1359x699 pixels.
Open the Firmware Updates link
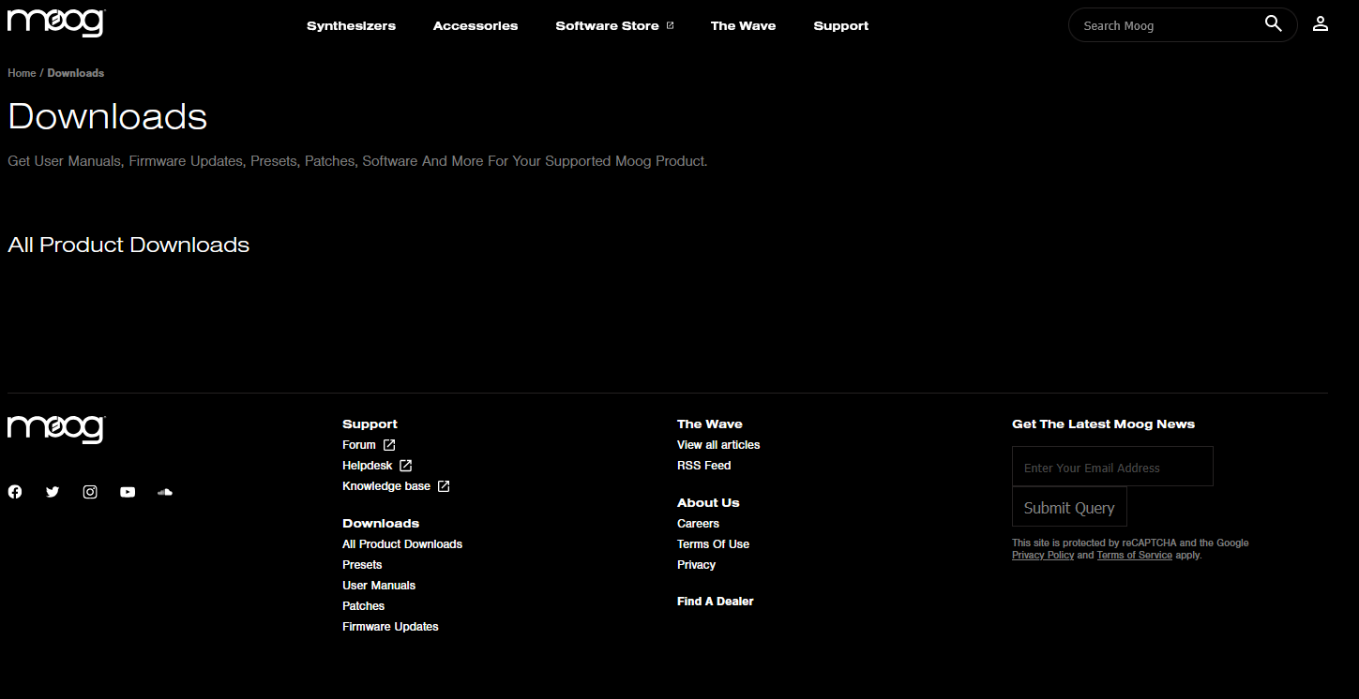click(390, 627)
